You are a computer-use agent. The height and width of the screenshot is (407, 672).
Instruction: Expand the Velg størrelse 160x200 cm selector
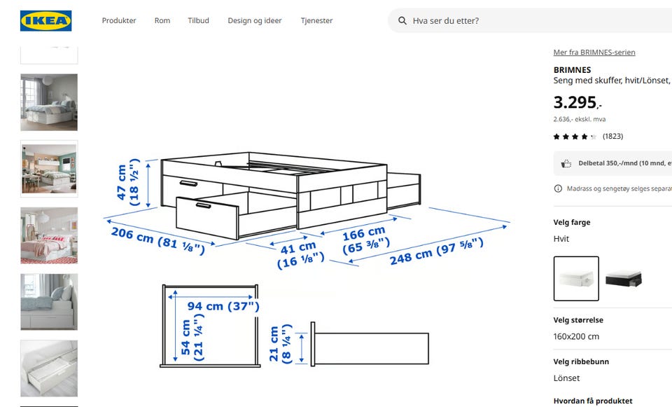pos(609,329)
